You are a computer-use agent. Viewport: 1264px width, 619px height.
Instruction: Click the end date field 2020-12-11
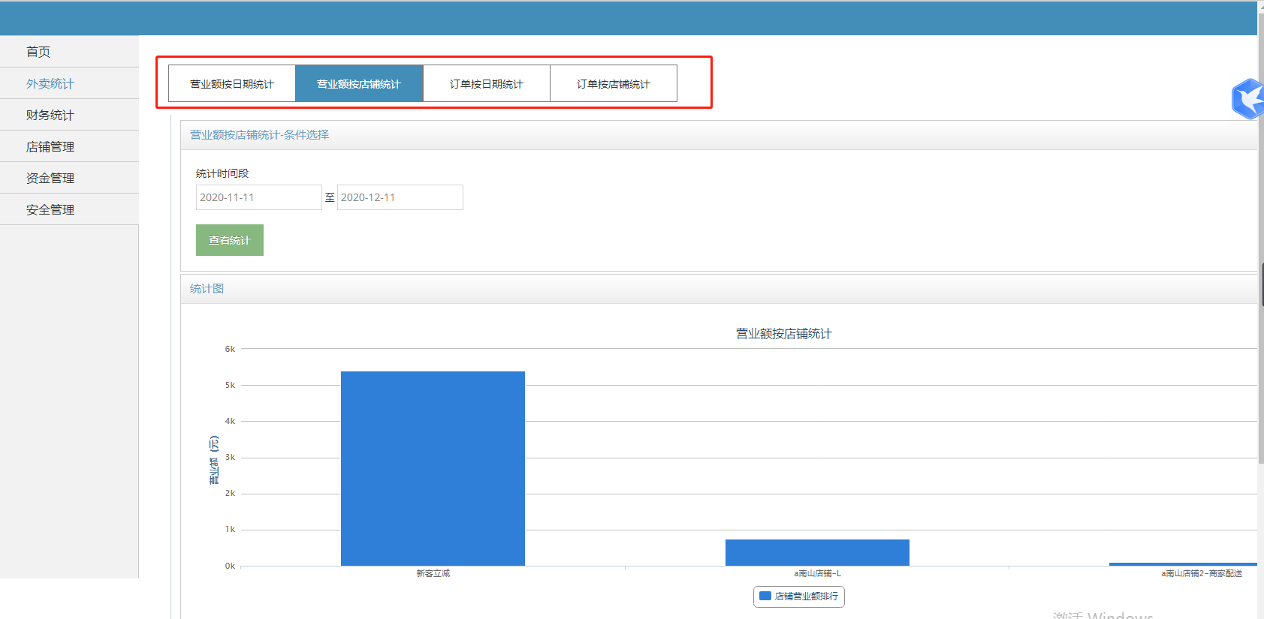[x=400, y=197]
